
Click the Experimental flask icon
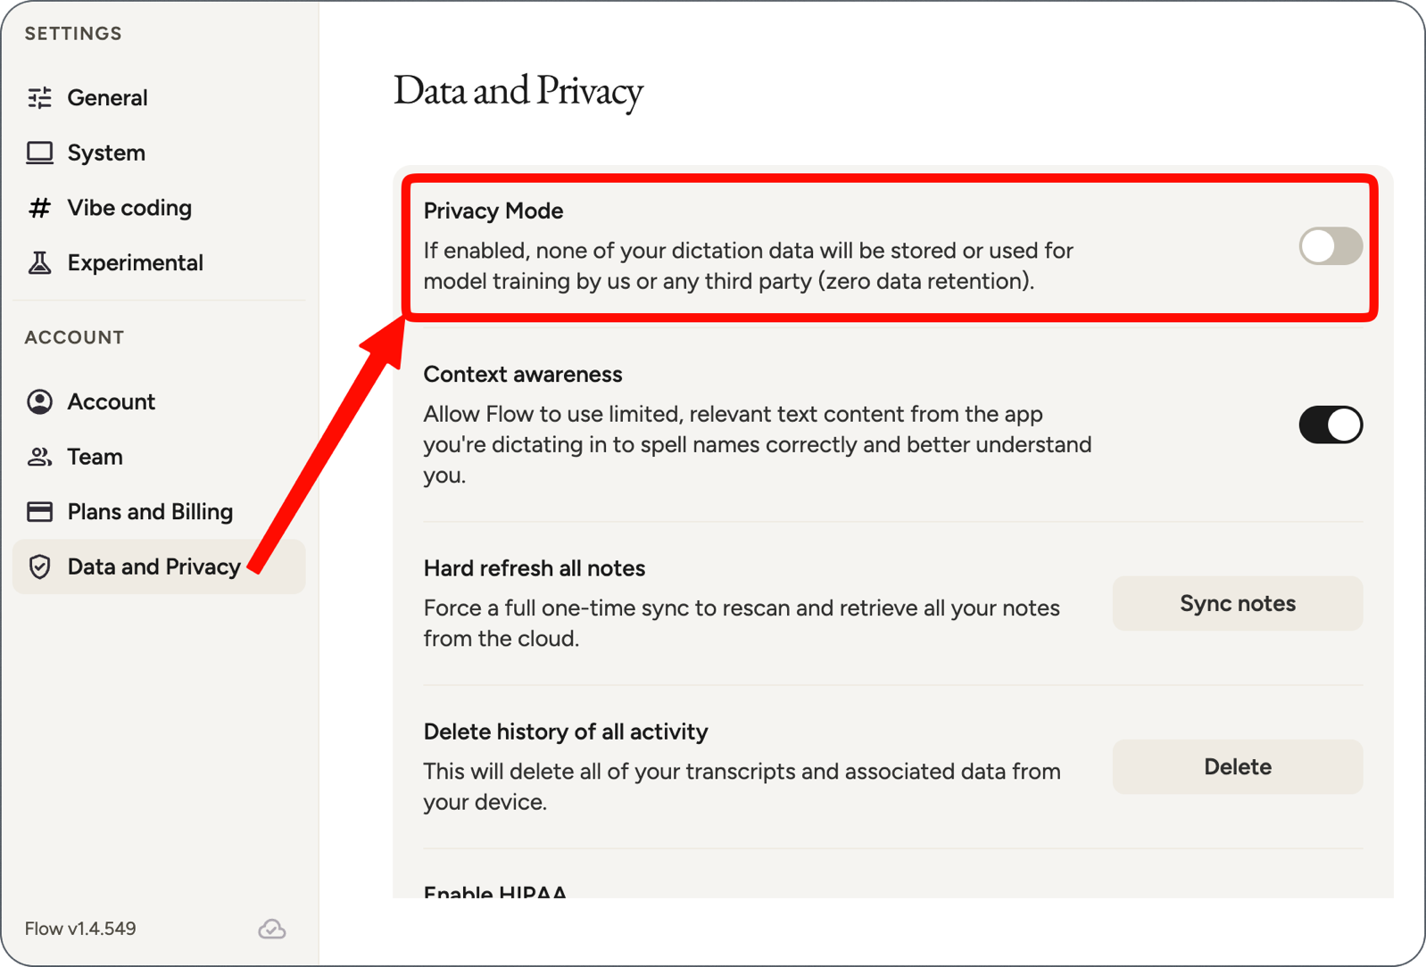click(x=39, y=262)
